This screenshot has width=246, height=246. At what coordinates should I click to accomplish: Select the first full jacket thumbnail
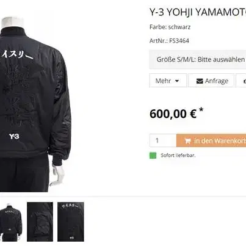point(11,222)
